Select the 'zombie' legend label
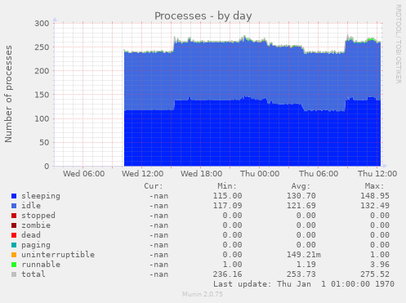 tap(36, 225)
